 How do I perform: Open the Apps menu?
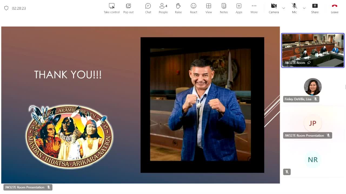(x=239, y=8)
